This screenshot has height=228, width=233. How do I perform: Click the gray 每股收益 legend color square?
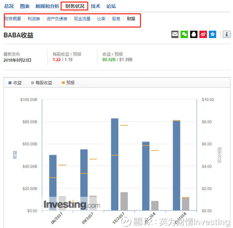click(x=32, y=83)
